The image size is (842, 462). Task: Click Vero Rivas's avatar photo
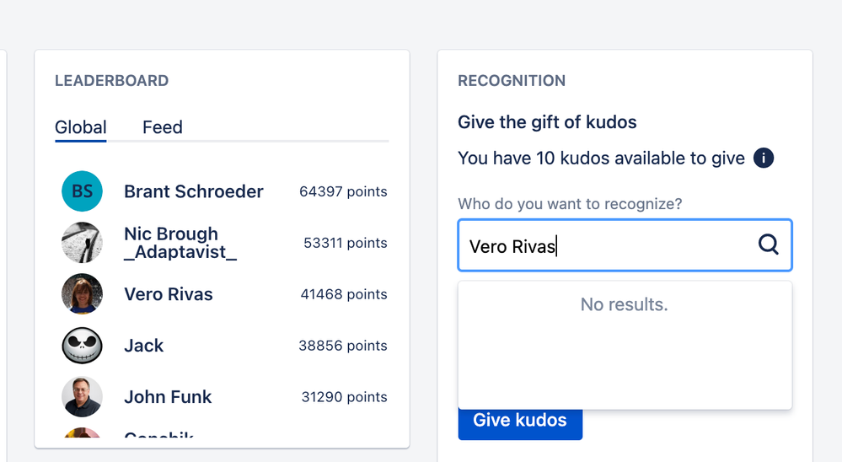point(82,294)
